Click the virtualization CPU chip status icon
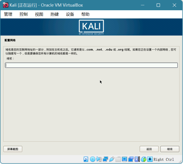Screen dimensions: 183x164 point(137,159)
